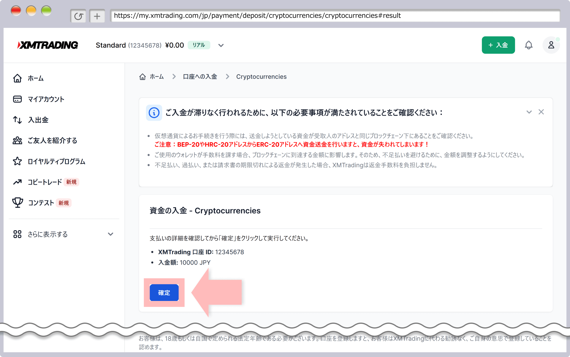Open the user profile avatar icon
The image size is (570, 357).
551,45
